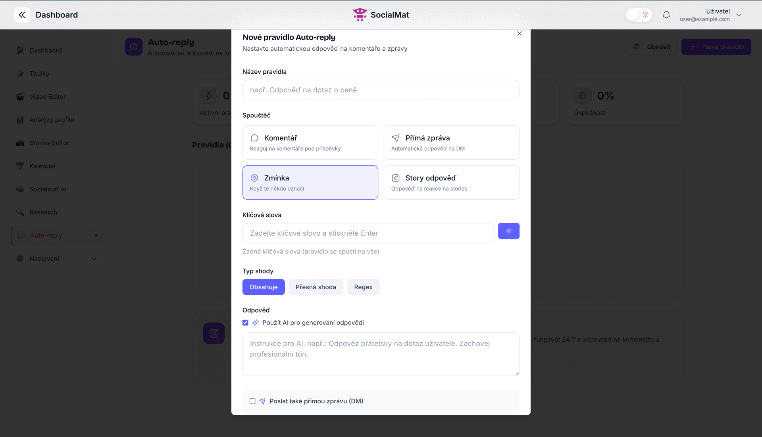Viewport: 762px width, 437px height.
Task: Click the notification bell icon
Action: [666, 15]
